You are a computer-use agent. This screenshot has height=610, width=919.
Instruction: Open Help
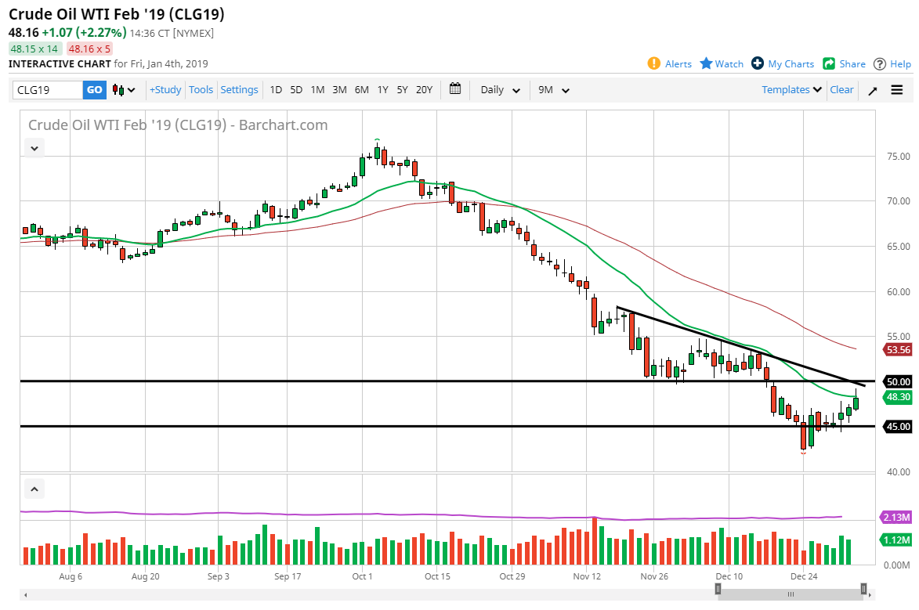pos(892,63)
